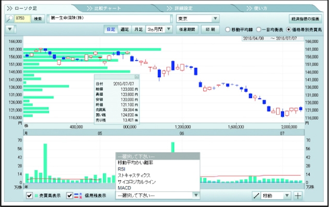Choose RSI from the indicator list

121,169
